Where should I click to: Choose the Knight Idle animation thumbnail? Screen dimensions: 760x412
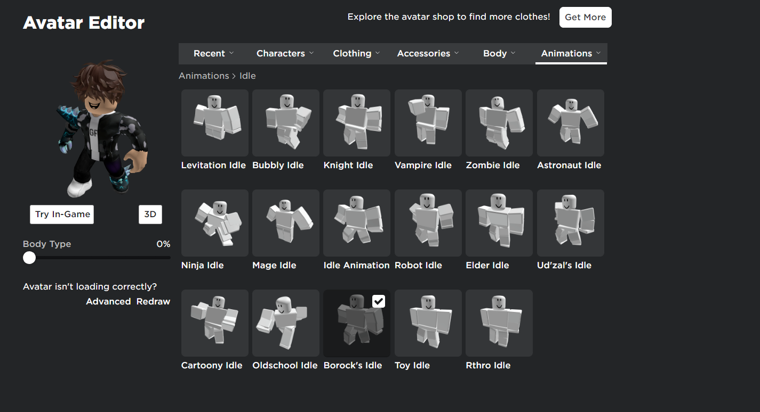[357, 123]
